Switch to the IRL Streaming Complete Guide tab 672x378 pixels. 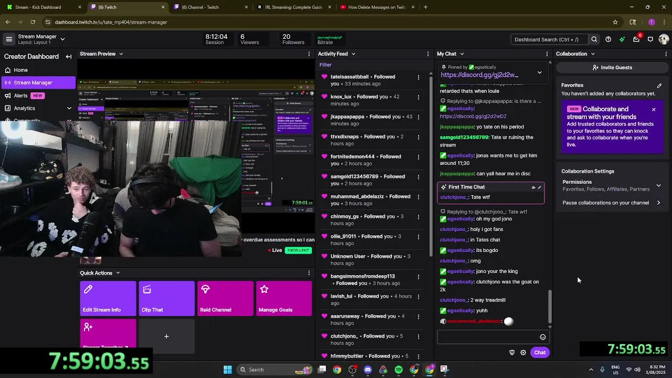(x=293, y=7)
